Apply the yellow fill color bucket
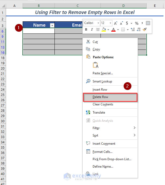The width and height of the screenshot is (165, 185). [104, 29]
